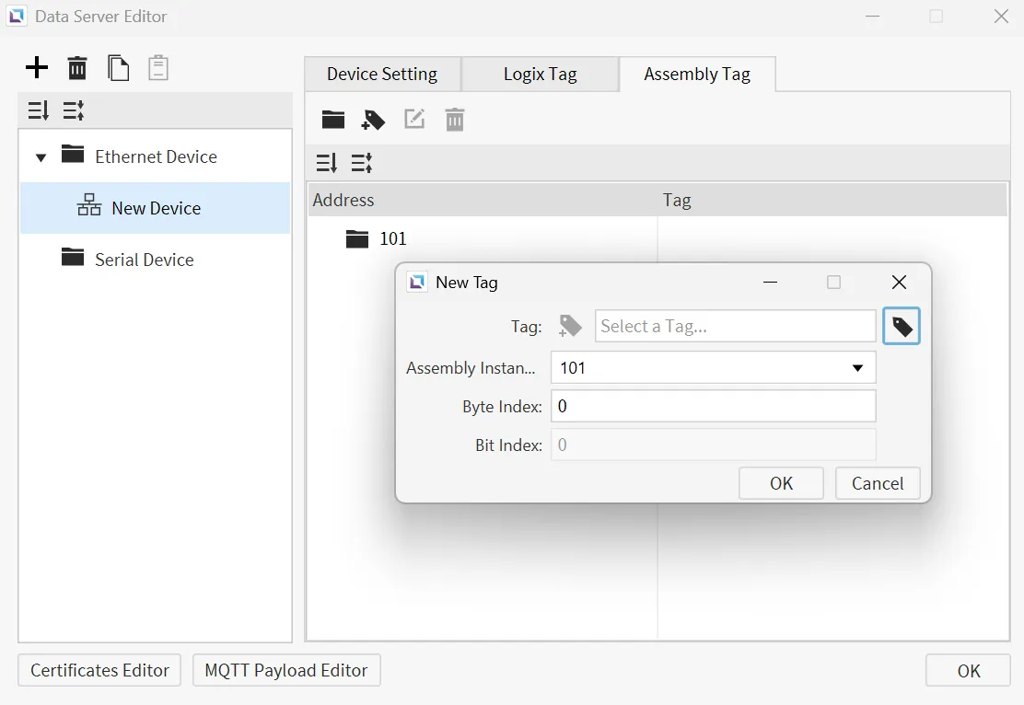1024x705 pixels.
Task: Click the Byte Index input field
Action: coord(713,406)
